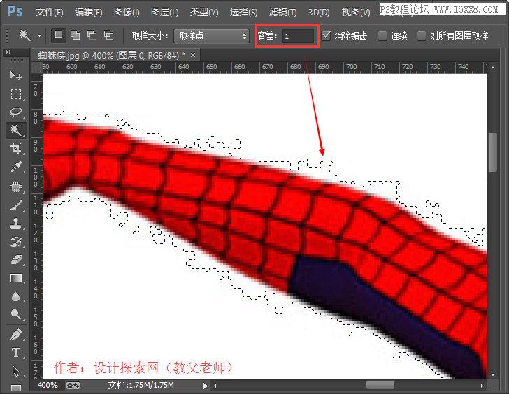
Task: Open the 文件(F) menu
Action: coord(49,13)
